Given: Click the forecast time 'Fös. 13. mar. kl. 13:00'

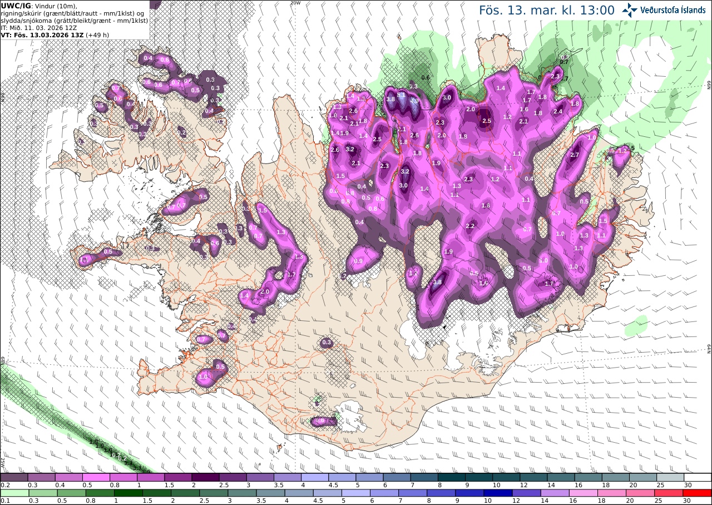Looking at the screenshot, I should click(547, 10).
